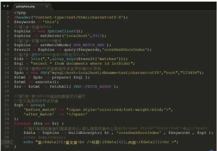This screenshot has width=217, height=151.
Task: Click the header function call on line 2
Action: 24,17
